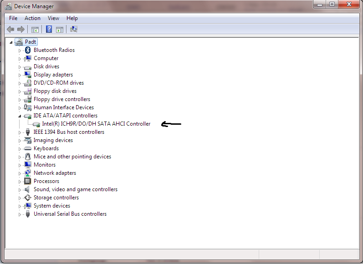Select the Human Interface Devices label
This screenshot has width=363, height=264.
click(x=64, y=107)
